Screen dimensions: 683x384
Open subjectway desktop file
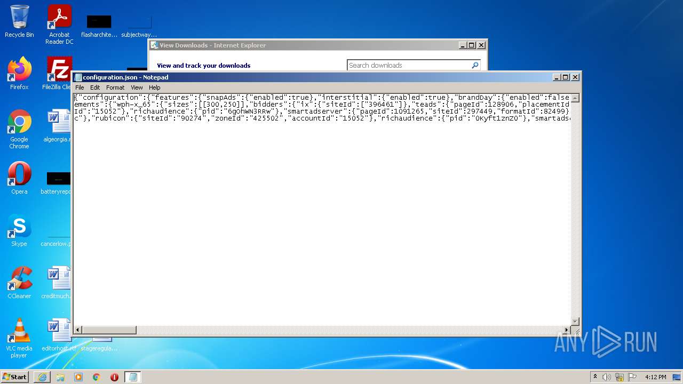[x=139, y=27]
